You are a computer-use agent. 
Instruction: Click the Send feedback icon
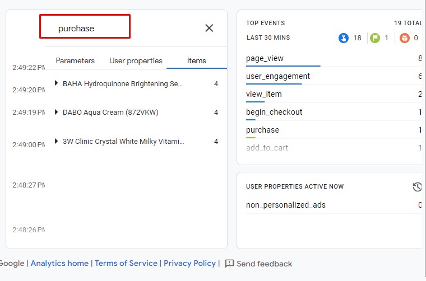click(229, 264)
